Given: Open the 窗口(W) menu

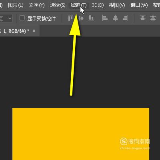Looking at the screenshot, I should pyautogui.click(x=139, y=5).
